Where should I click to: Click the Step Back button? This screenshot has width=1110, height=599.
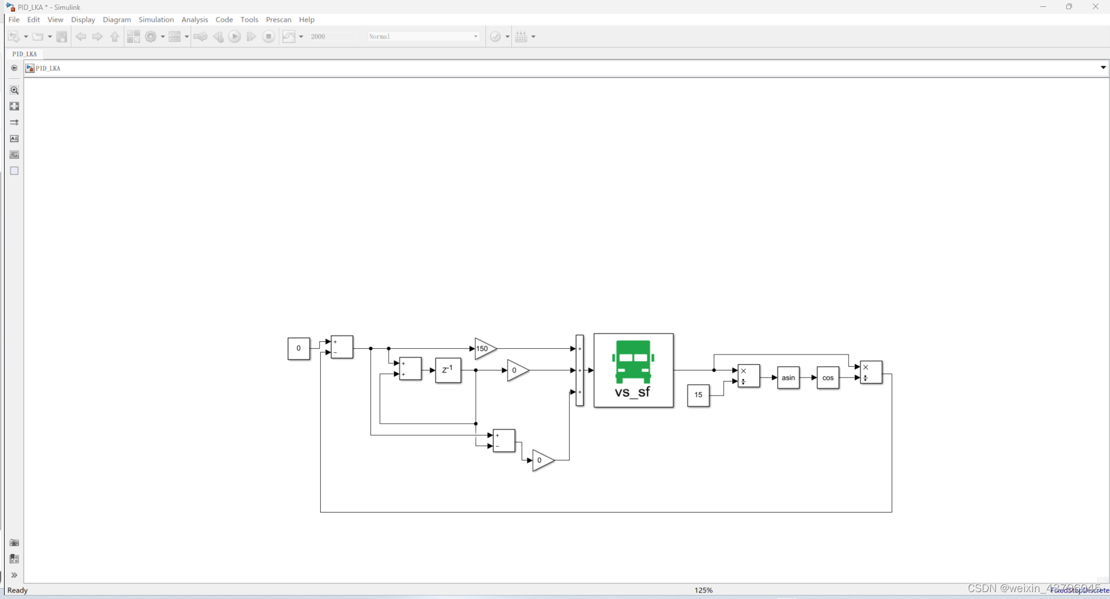pyautogui.click(x=218, y=36)
